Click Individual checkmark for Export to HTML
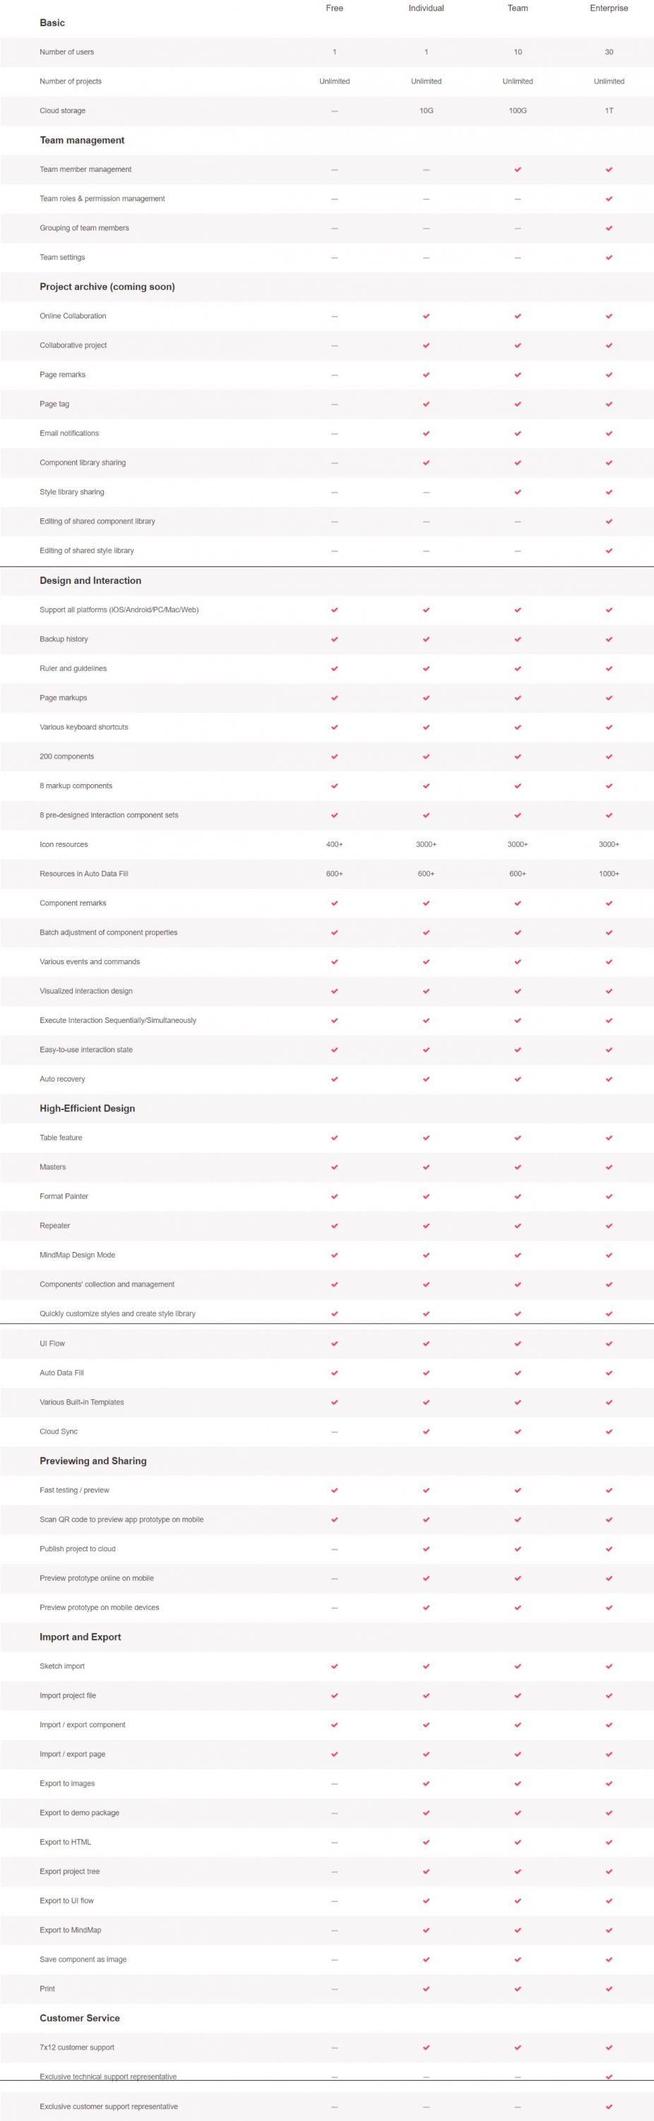This screenshot has height=2121, width=654. click(x=426, y=1842)
